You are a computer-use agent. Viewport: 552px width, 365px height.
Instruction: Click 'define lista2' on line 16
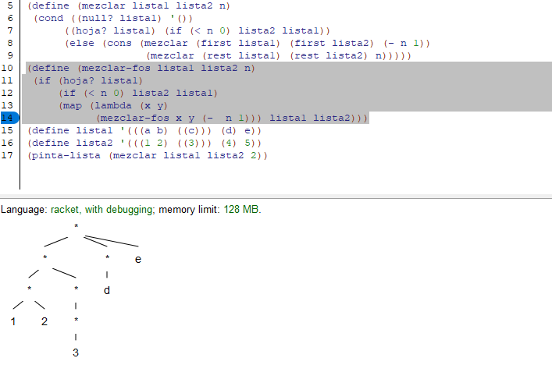click(73, 144)
